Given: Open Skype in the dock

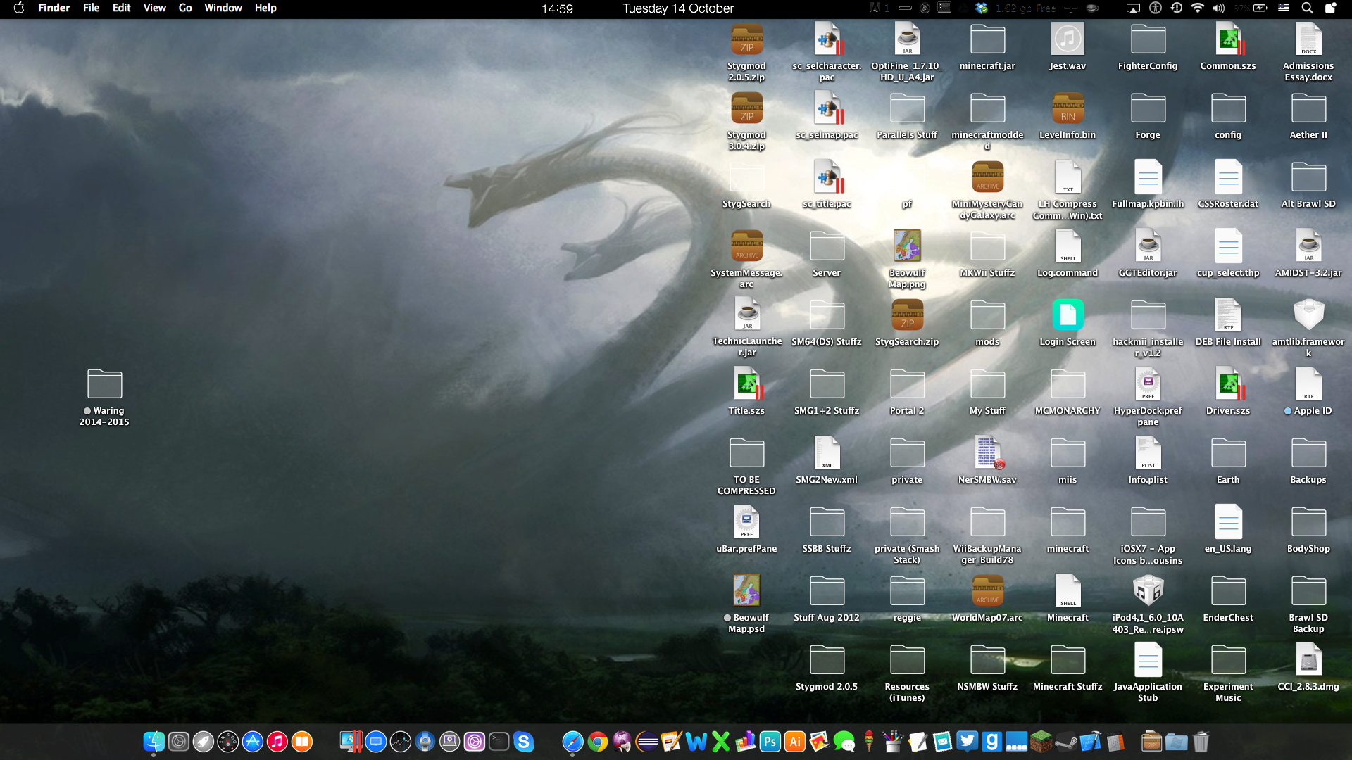Looking at the screenshot, I should [523, 741].
